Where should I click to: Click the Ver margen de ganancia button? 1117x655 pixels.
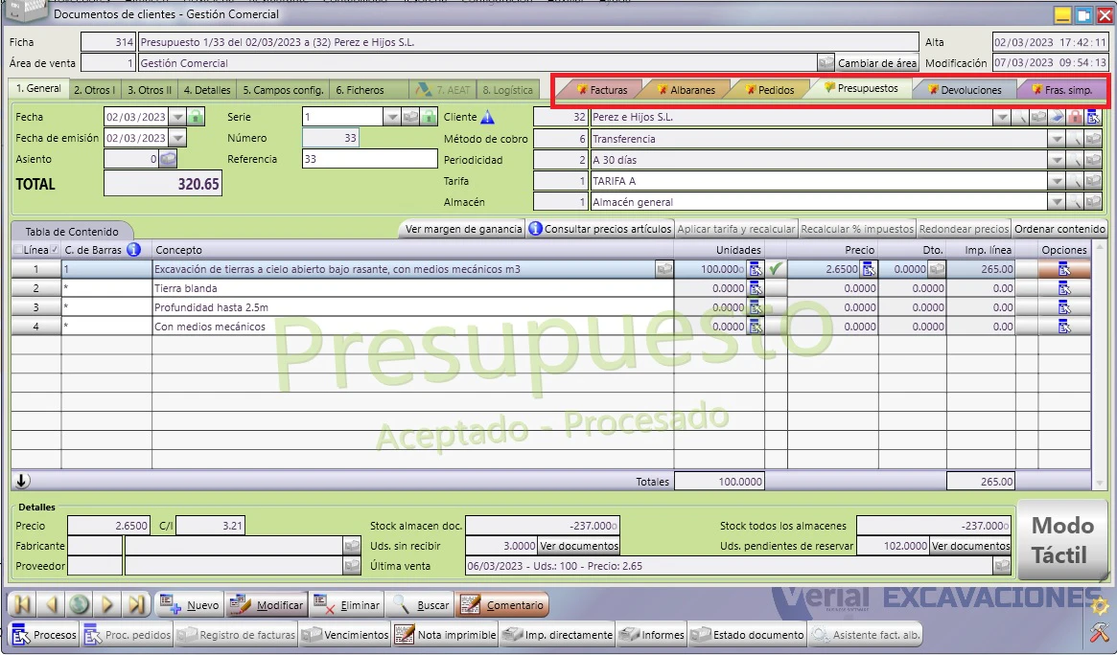click(x=464, y=229)
